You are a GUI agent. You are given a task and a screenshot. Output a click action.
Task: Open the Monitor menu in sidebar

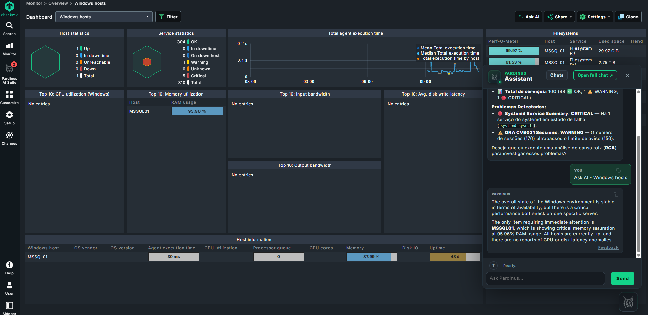(x=9, y=49)
